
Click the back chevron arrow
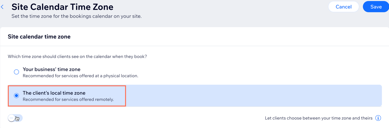click(x=2, y=7)
